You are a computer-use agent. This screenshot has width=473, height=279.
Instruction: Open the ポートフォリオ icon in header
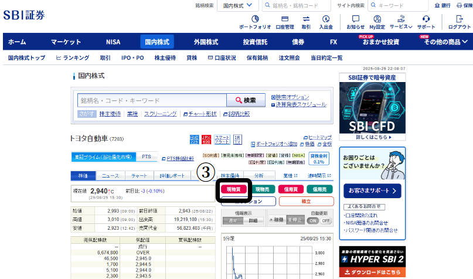click(x=255, y=22)
